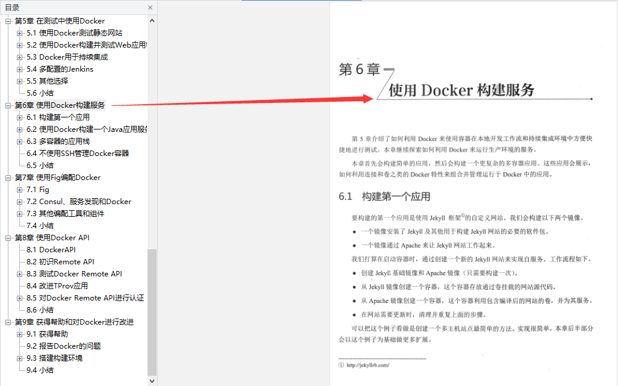Collapse the 第6章 使用Docker构建服务 node
The width and height of the screenshot is (618, 386).
8,105
